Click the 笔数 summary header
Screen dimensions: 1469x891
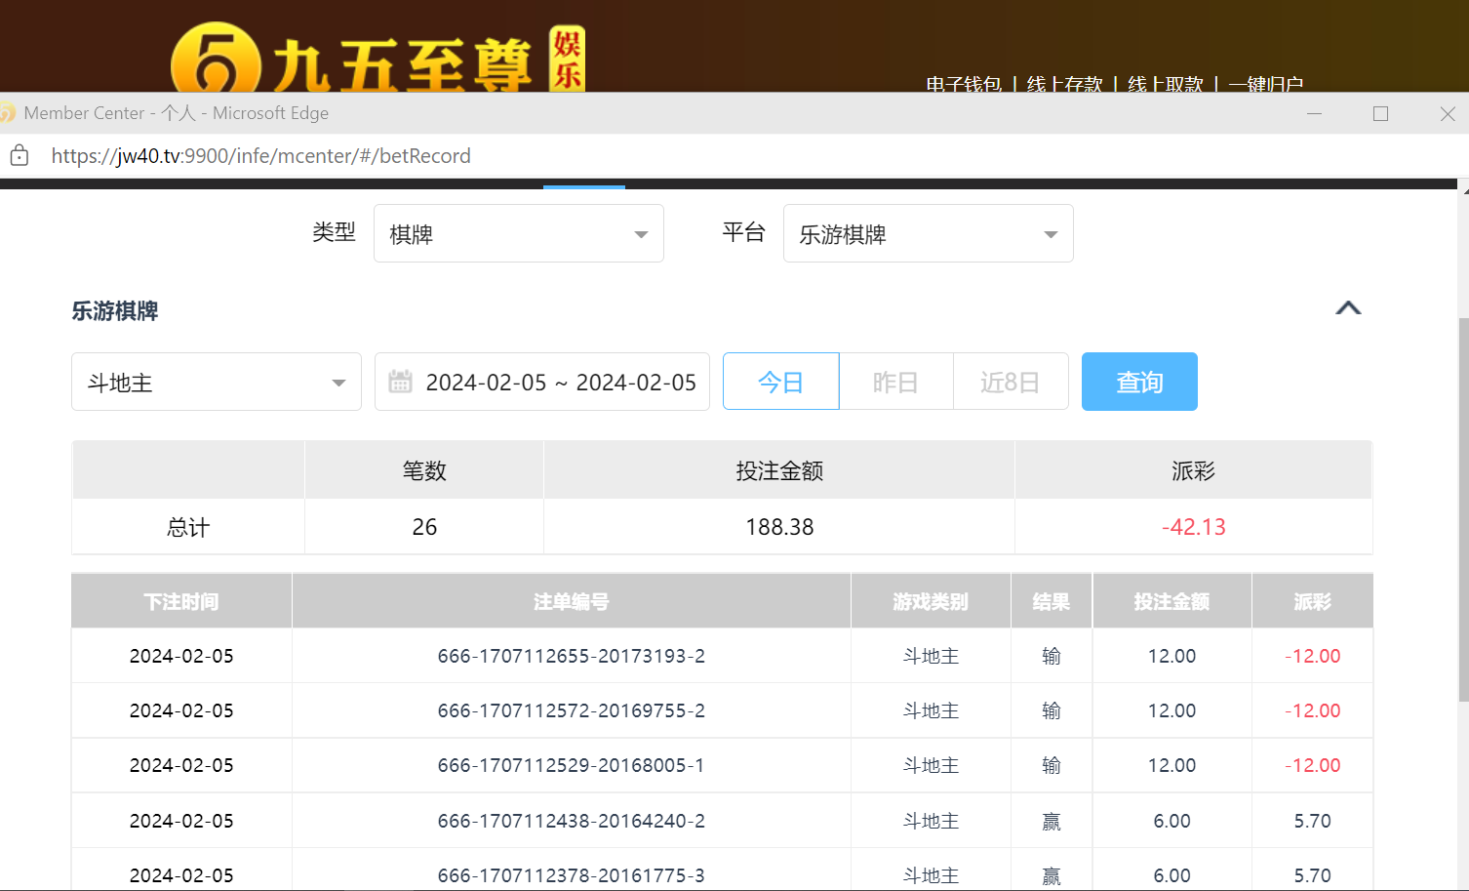tap(424, 470)
